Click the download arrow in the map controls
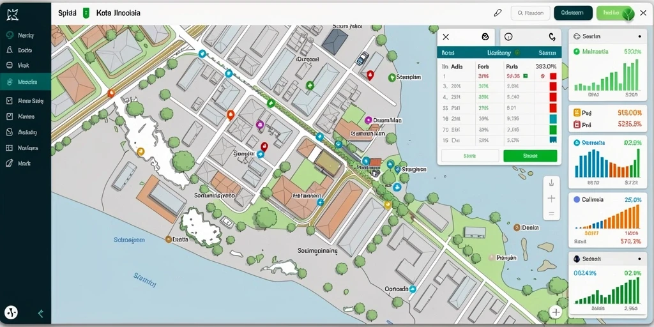654x327 pixels. coord(551,183)
